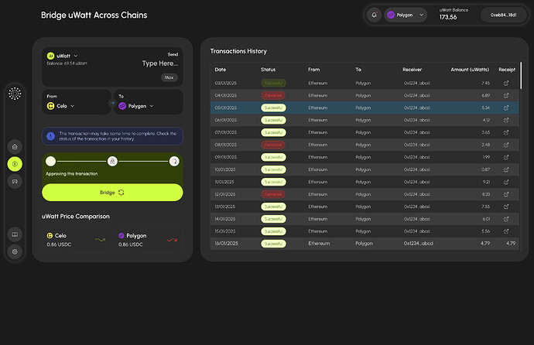Open the receipt link for 08/01/2025
The image size is (534, 345).
coord(506,145)
